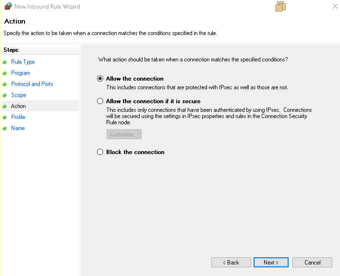Click the firewall icon in the title bar
The height and width of the screenshot is (276, 340).
(8, 7)
